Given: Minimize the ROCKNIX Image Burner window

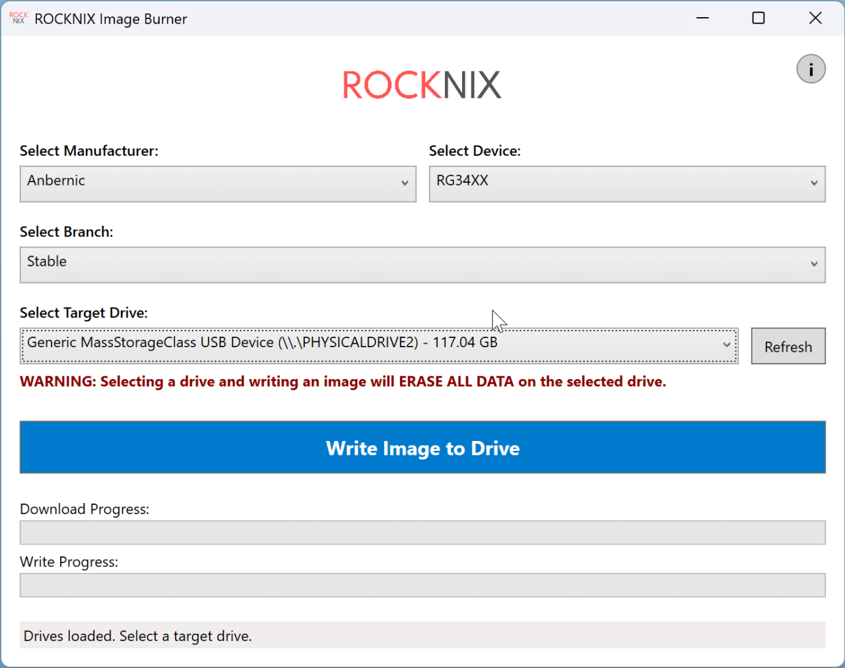Looking at the screenshot, I should tap(702, 18).
